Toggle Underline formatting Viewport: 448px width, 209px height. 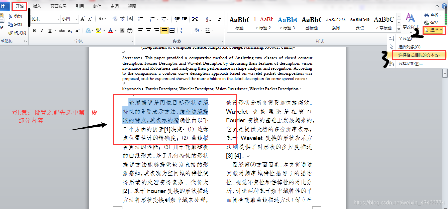coord(50,31)
